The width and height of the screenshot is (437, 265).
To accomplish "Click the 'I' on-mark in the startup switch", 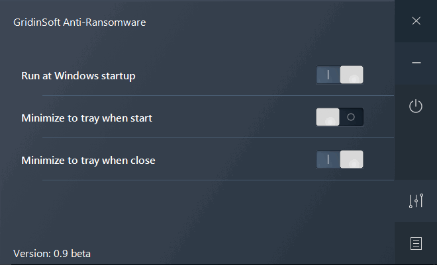I will tap(328, 75).
